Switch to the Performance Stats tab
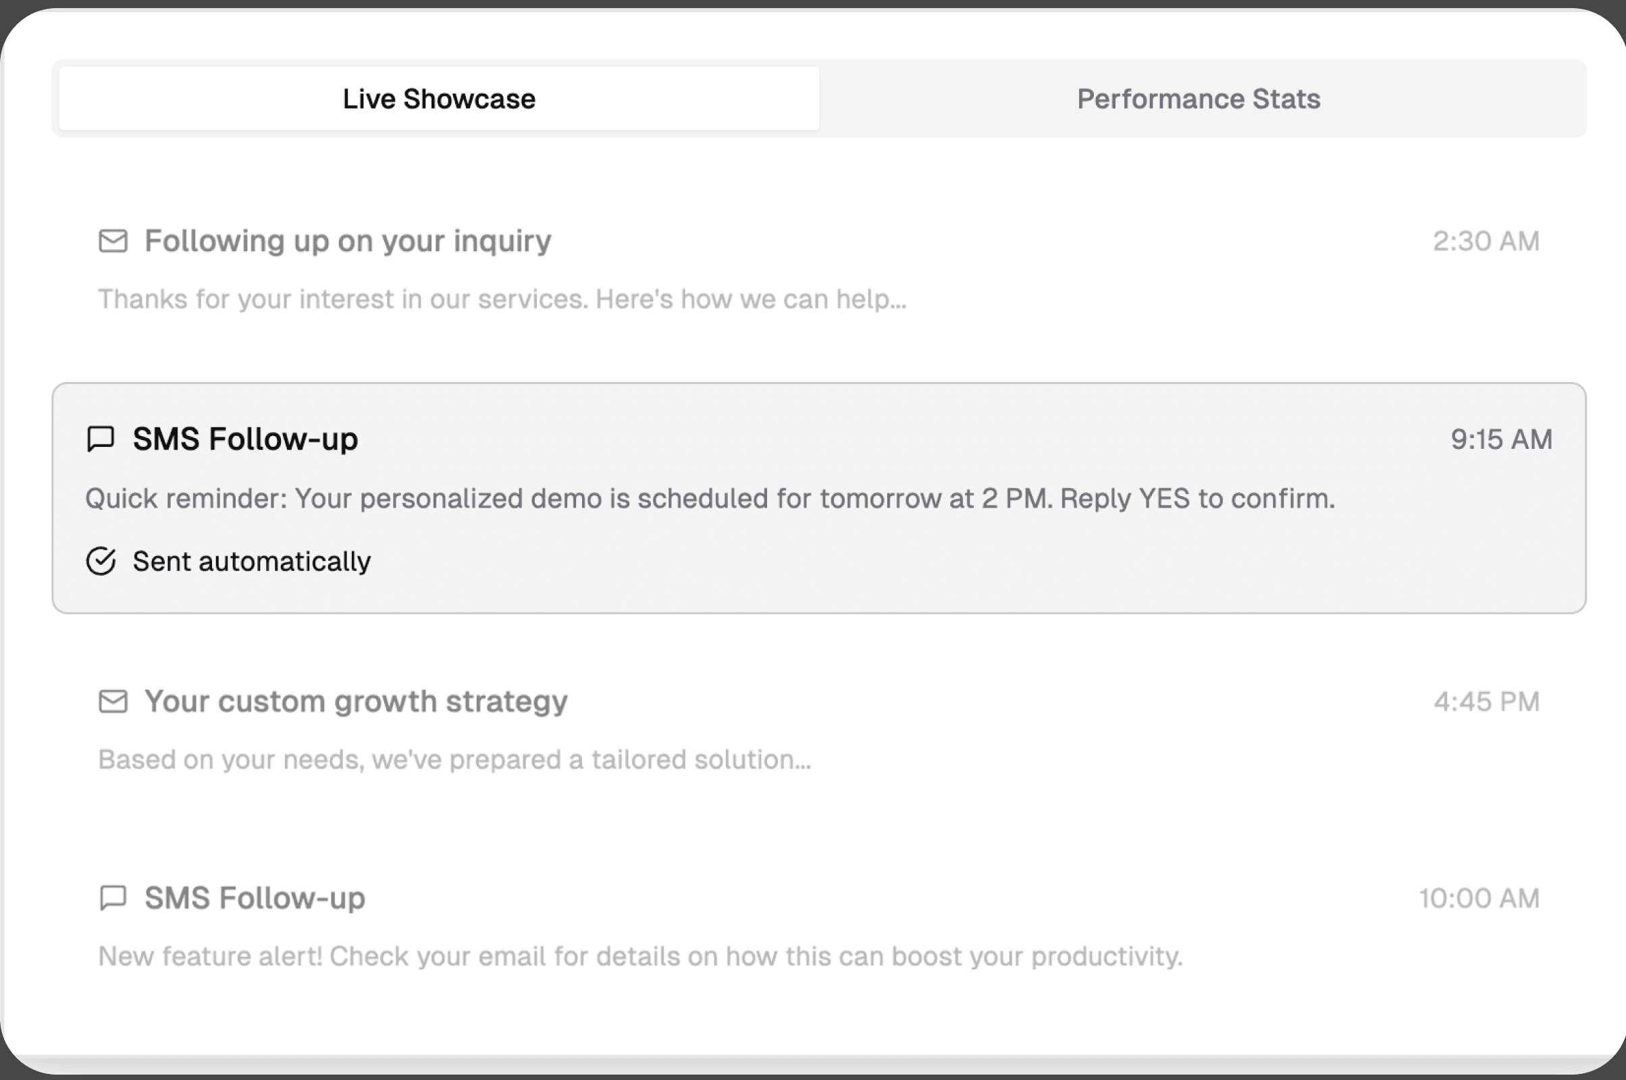 click(1198, 99)
